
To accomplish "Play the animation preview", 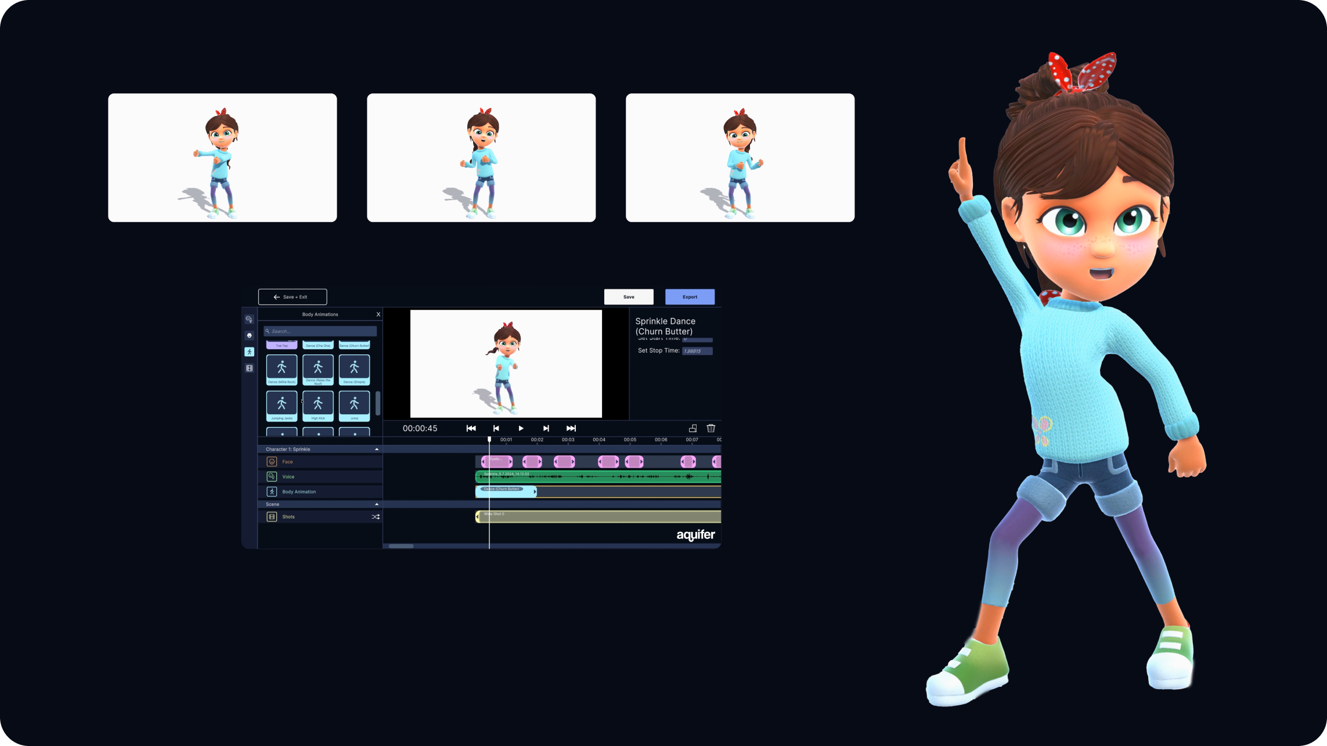I will pos(521,428).
